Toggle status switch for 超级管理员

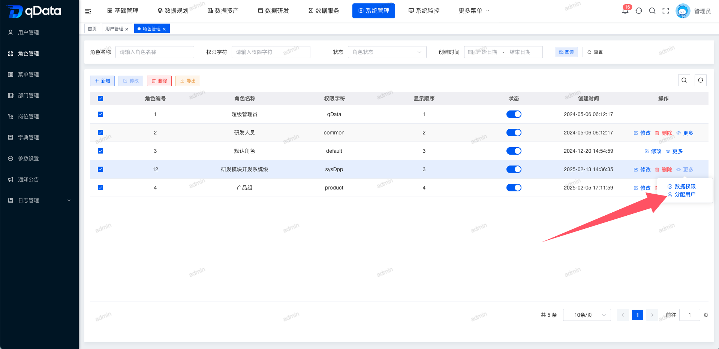[514, 114]
